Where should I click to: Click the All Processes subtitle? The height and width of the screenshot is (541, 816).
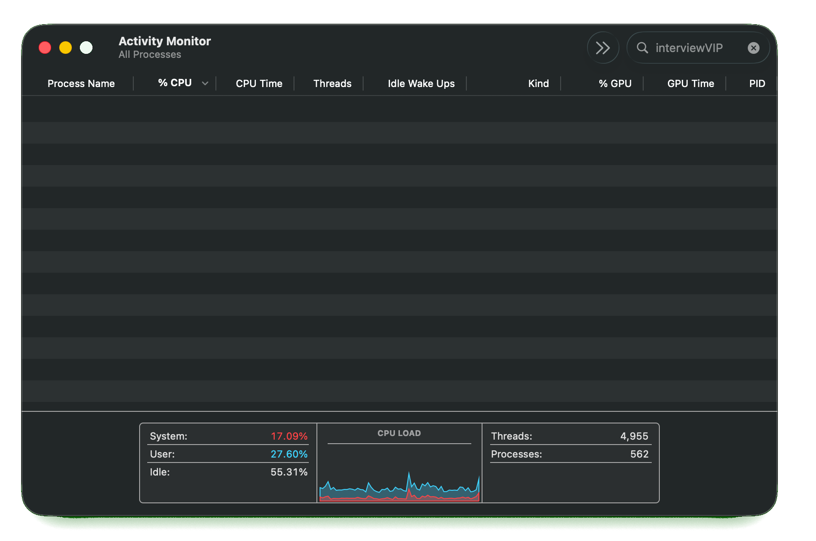tap(150, 54)
